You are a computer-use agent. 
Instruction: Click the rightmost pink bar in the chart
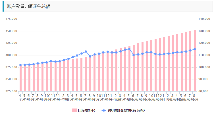pyautogui.click(x=195, y=71)
